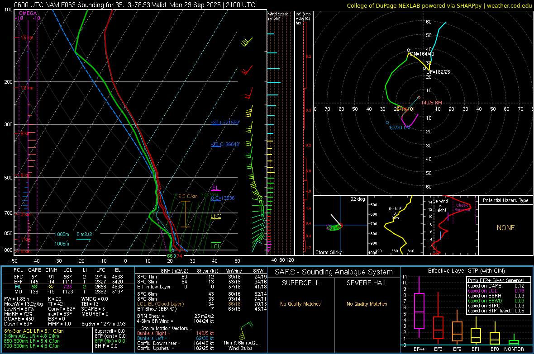This screenshot has height=354, width=534.
Task: Click 'No Quality Matches' under SEVERE HAIL
Action: pos(367,304)
